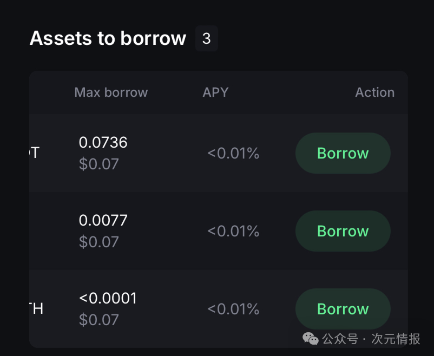Sort by the Max borrow column header

click(111, 92)
